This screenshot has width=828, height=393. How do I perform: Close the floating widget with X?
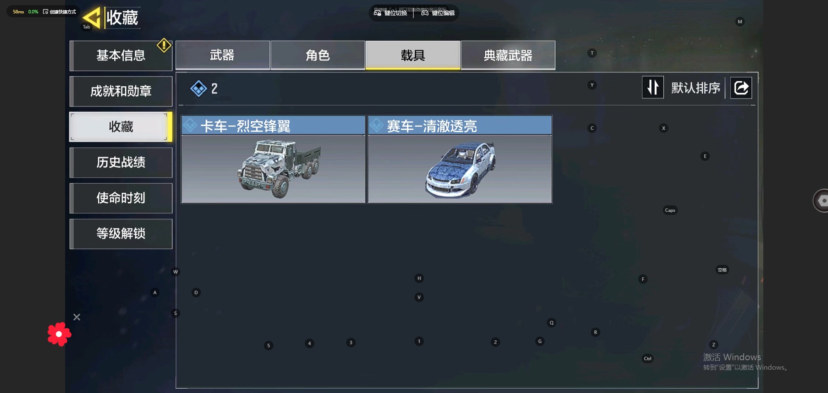point(77,317)
